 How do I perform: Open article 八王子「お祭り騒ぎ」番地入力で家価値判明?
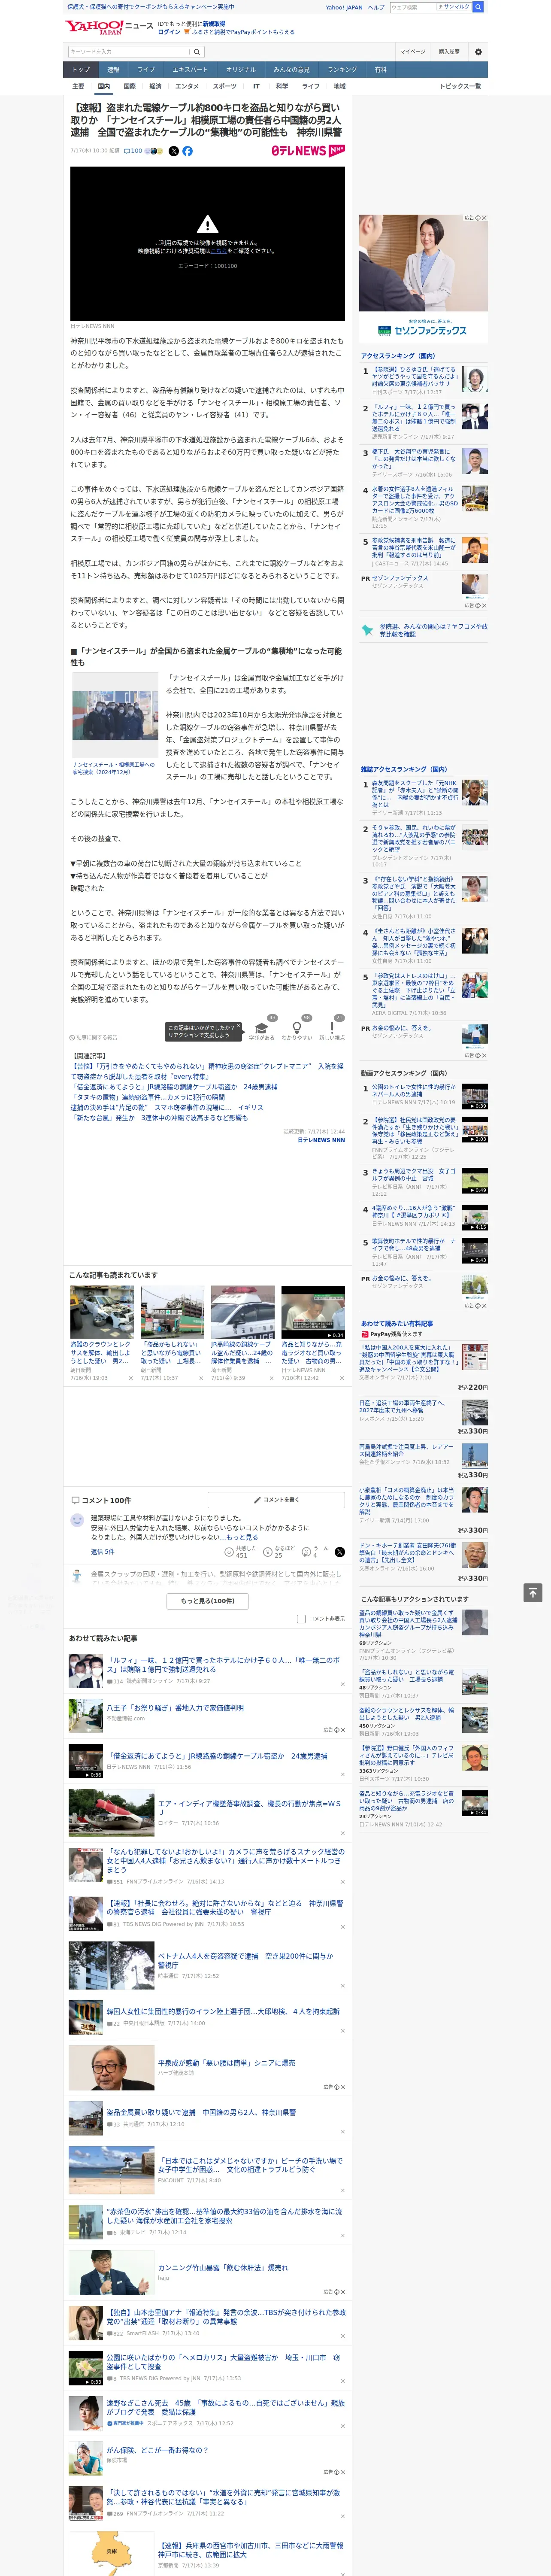coord(175,1708)
